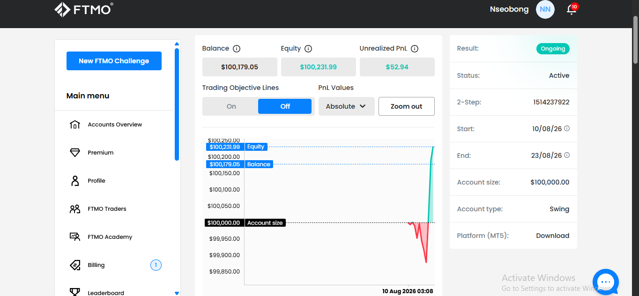
Task: Open the live chat bubble
Action: (x=606, y=282)
